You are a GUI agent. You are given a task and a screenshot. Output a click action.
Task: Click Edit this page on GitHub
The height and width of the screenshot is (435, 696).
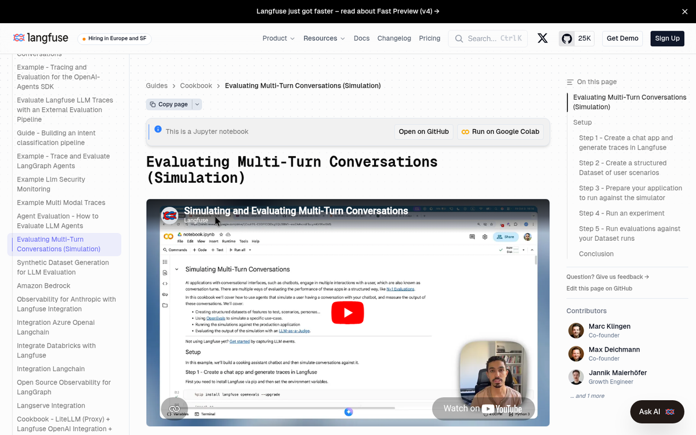coord(599,288)
